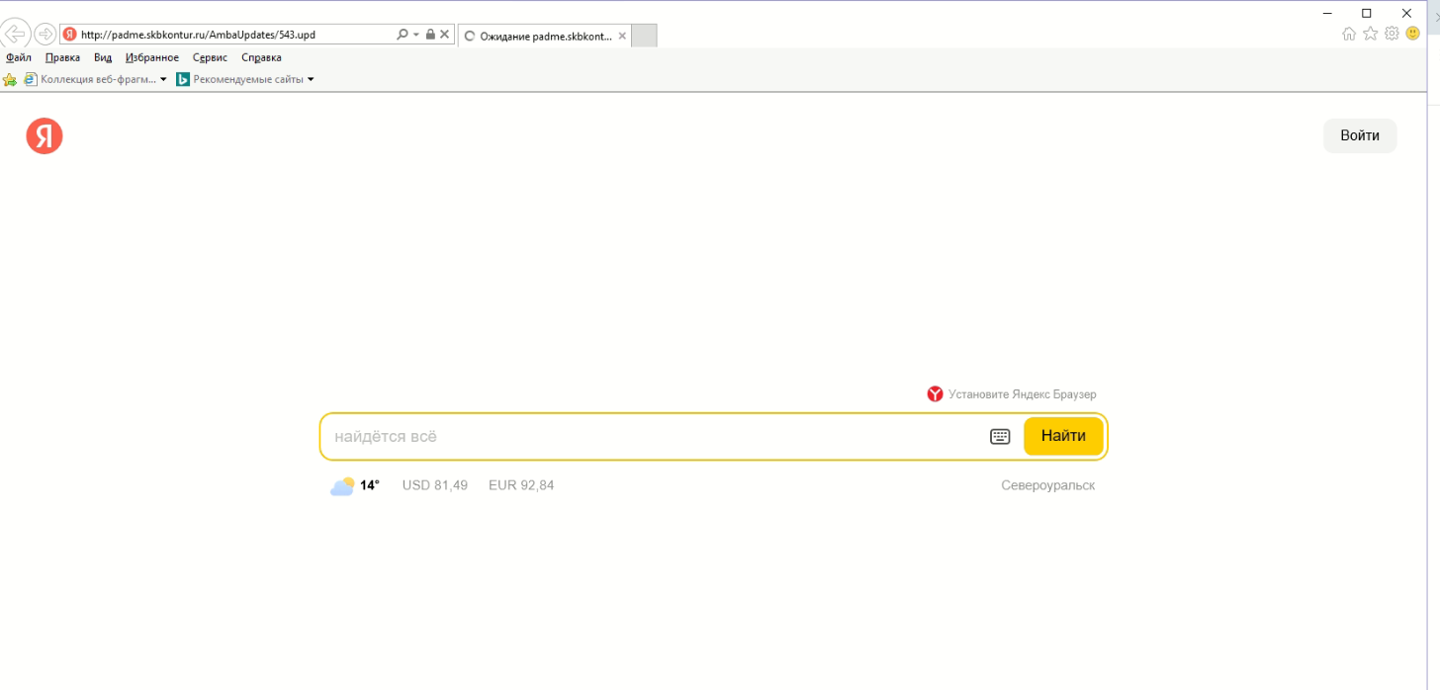Open the address bar autocomplete dropdown arrow

click(x=416, y=34)
